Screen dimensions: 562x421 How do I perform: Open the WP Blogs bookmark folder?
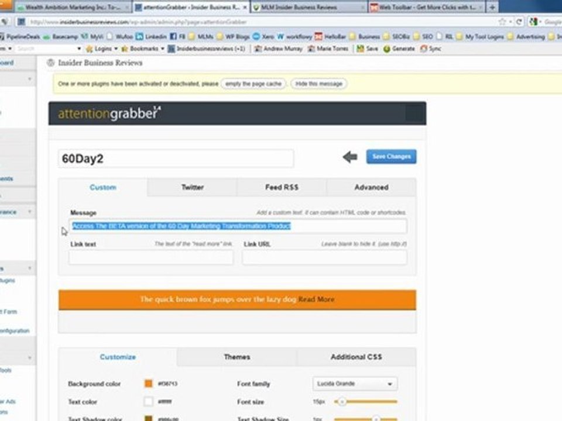pos(233,36)
